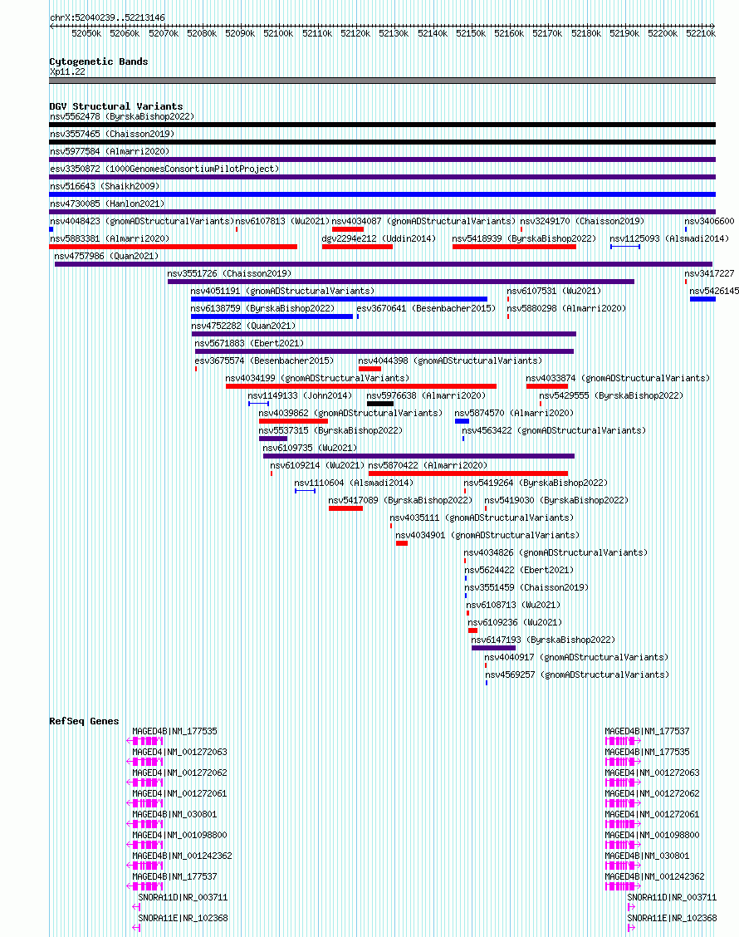
Task: Click the nsv516643 (Shaikh2009) label
Action: click(x=105, y=186)
